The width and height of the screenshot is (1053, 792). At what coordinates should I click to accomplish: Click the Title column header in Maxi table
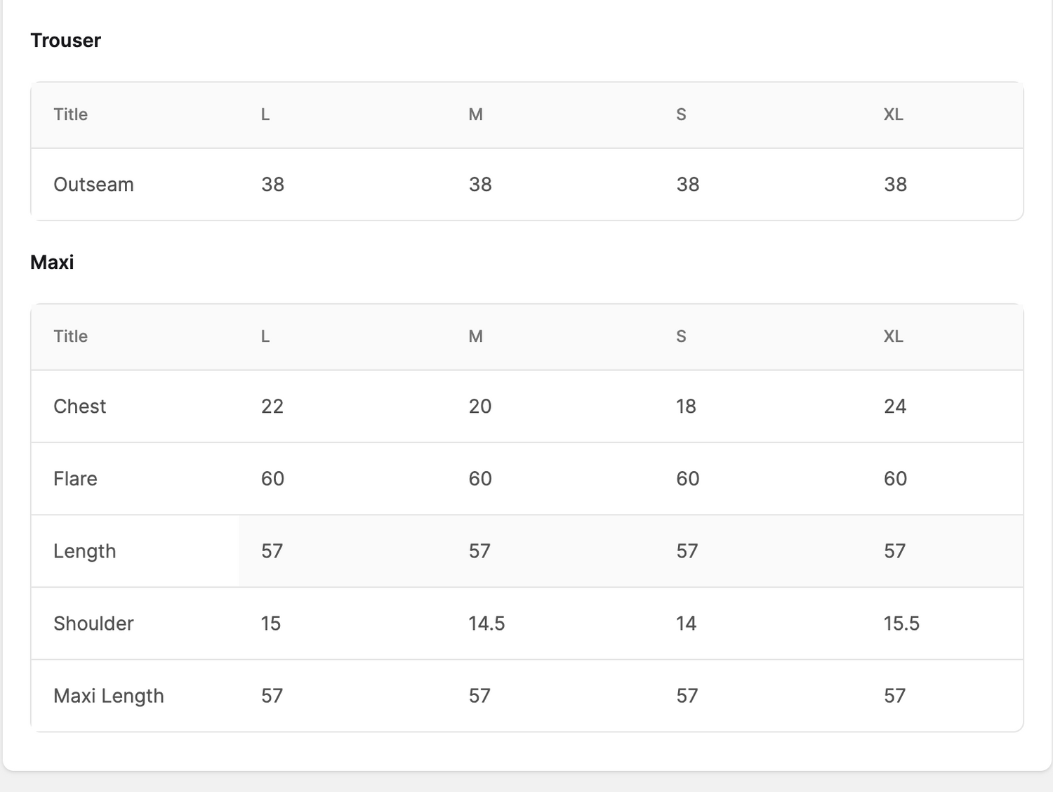70,336
